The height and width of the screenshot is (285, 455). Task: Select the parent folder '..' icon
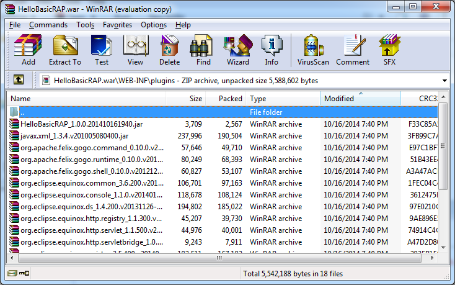tap(14, 112)
